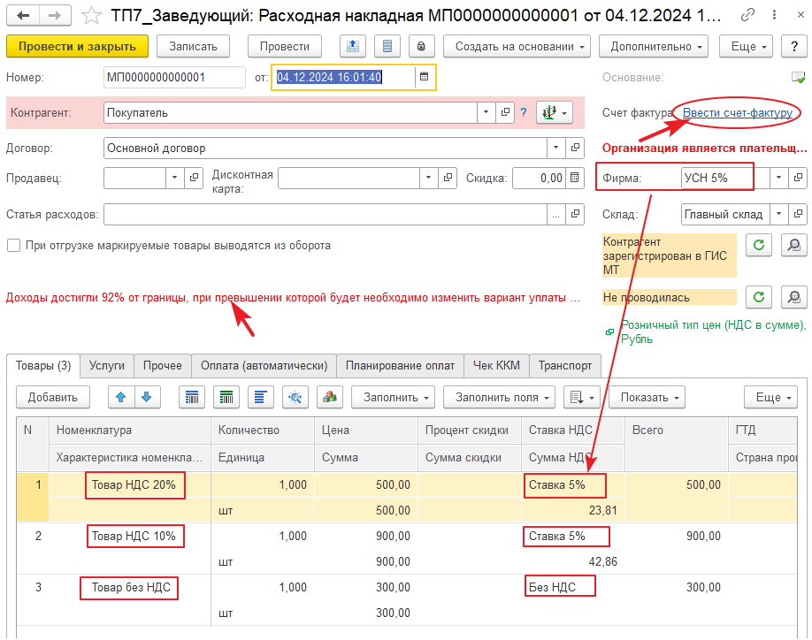Viewport: 812px width, 640px height.
Task: Open the Создать на основании menu
Action: 516,46
